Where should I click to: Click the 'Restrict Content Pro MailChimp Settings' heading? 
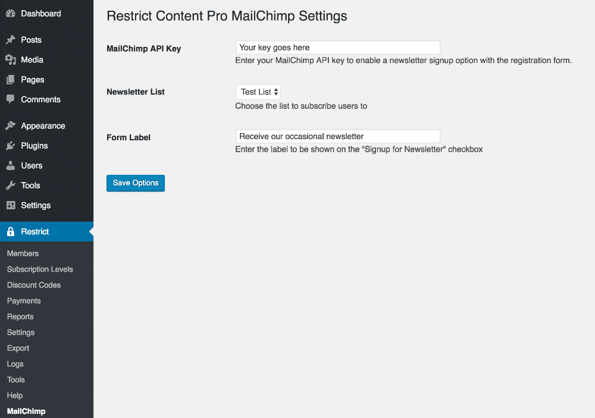click(x=227, y=16)
